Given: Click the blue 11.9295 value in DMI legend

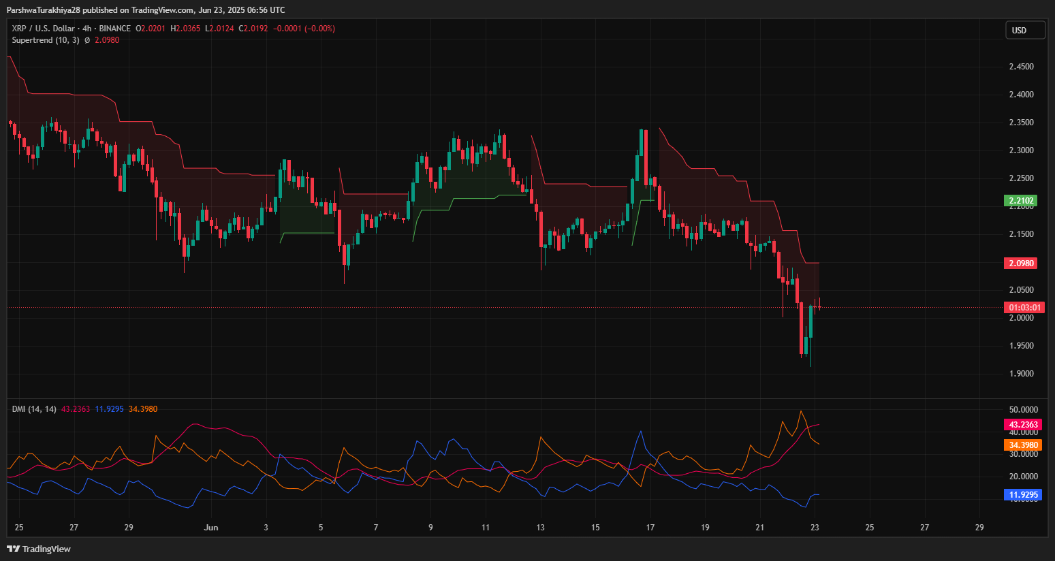Looking at the screenshot, I should pos(109,409).
